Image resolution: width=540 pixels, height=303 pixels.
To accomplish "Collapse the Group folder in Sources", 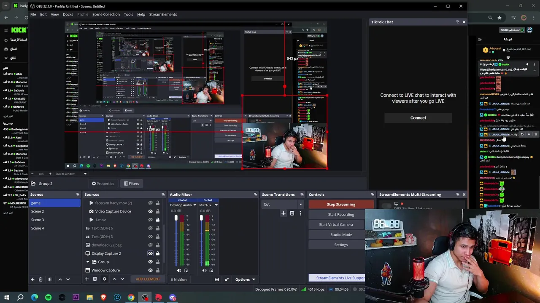I will click(x=88, y=262).
